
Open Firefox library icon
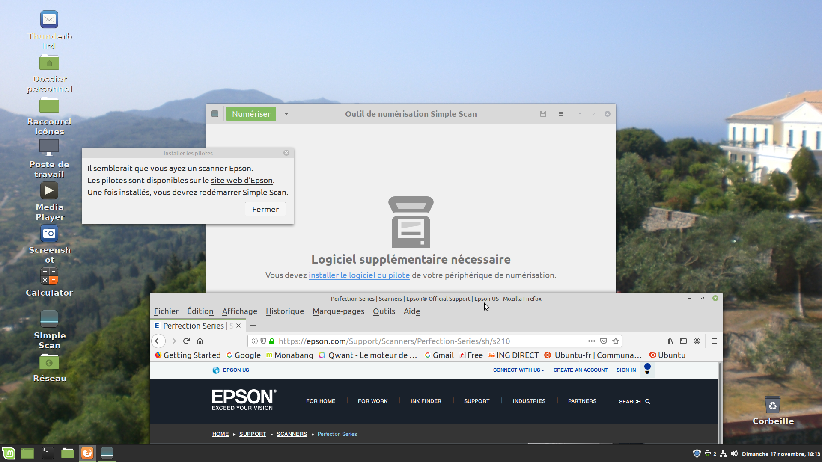click(x=670, y=341)
